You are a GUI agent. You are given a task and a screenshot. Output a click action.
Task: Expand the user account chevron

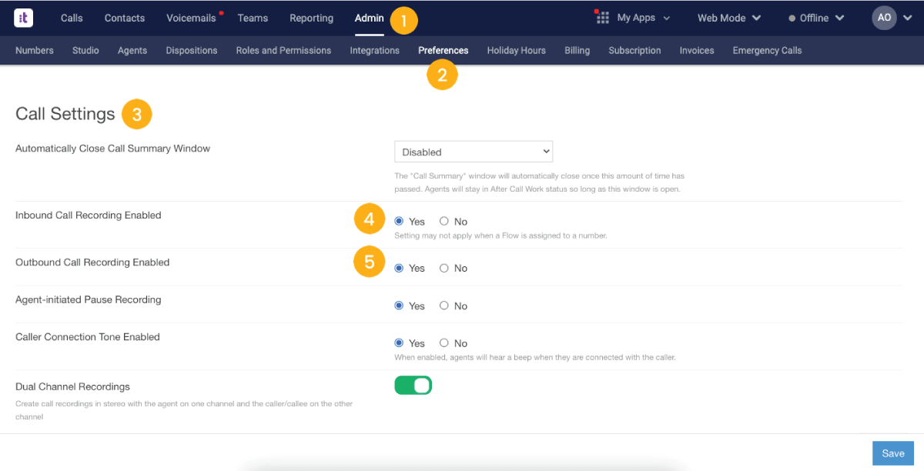[907, 18]
